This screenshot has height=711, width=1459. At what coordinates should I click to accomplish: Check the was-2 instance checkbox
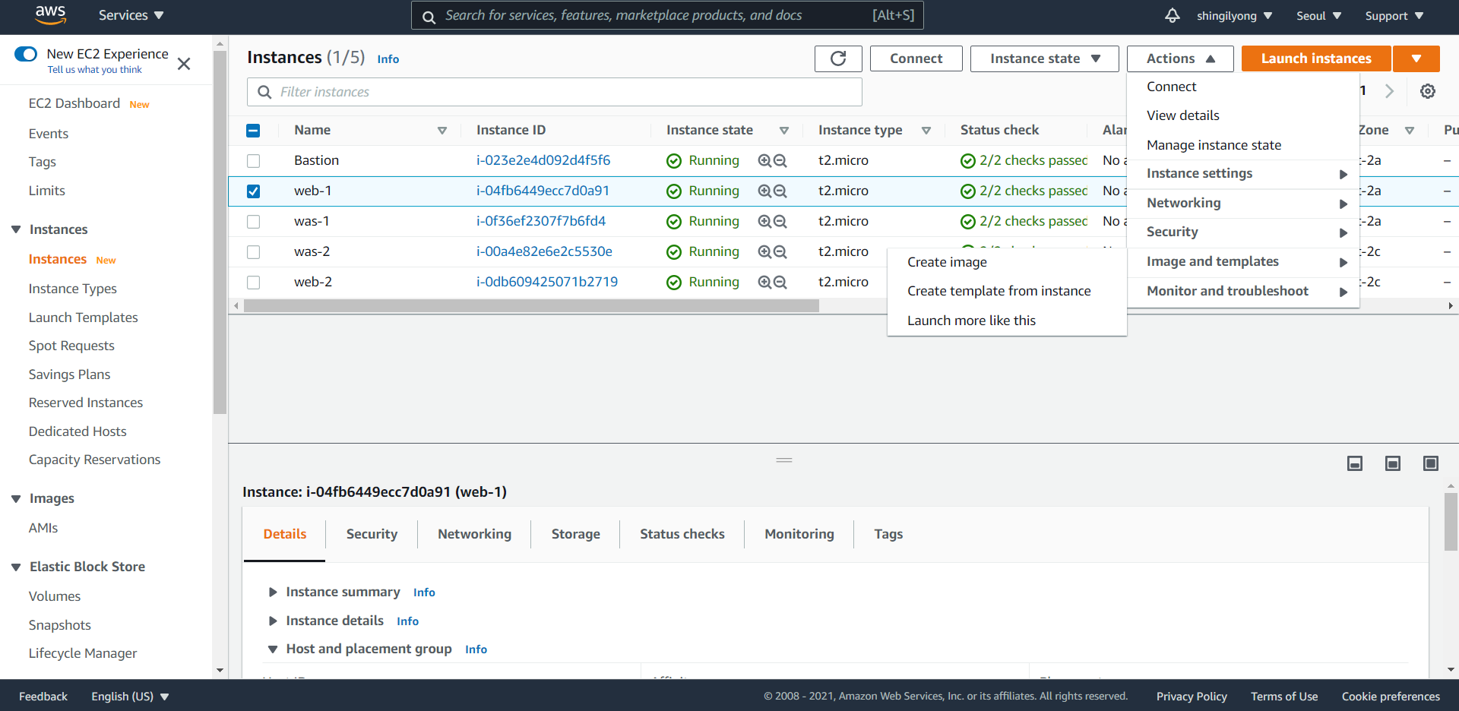click(253, 252)
